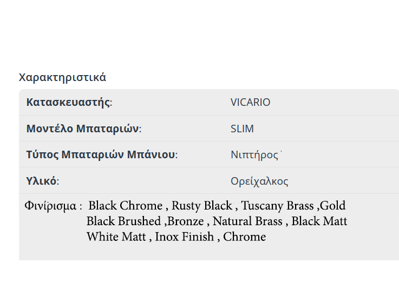Click the Black Matt finish text
The height and width of the screenshot is (290, 399).
(x=319, y=221)
